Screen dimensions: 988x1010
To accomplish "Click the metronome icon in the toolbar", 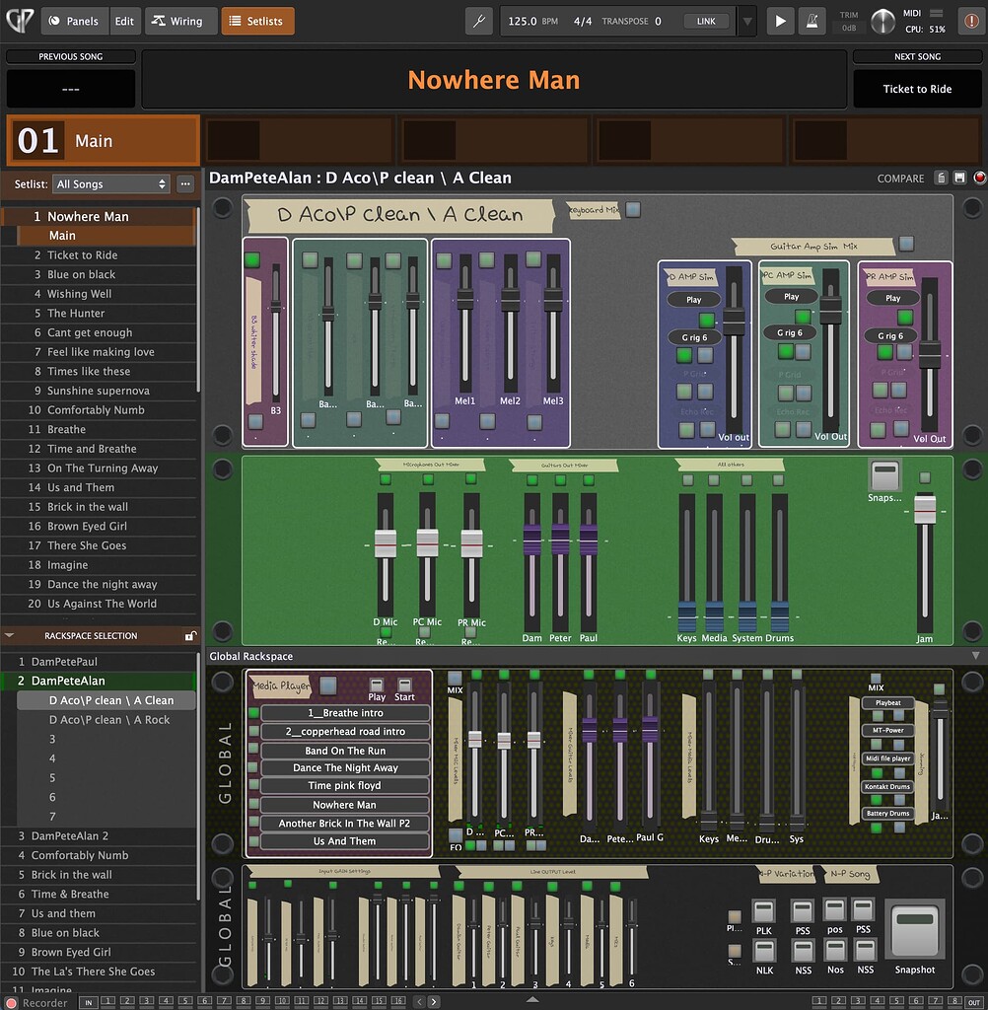I will 812,20.
